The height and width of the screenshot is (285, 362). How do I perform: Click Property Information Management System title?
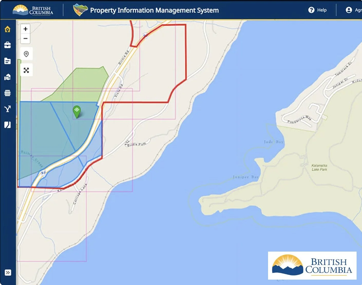click(154, 10)
